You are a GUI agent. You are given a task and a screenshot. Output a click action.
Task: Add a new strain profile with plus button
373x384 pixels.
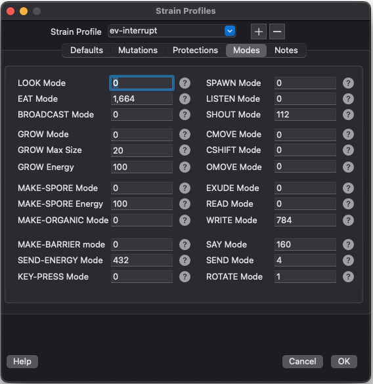pos(259,32)
